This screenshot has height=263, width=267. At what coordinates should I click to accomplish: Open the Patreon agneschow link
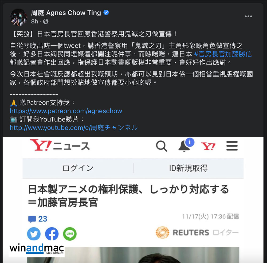point(66,111)
